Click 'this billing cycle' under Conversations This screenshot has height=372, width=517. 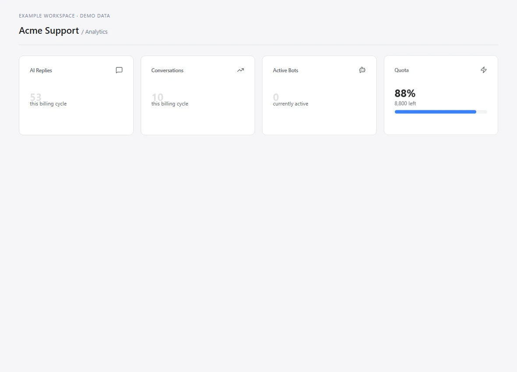pyautogui.click(x=170, y=104)
